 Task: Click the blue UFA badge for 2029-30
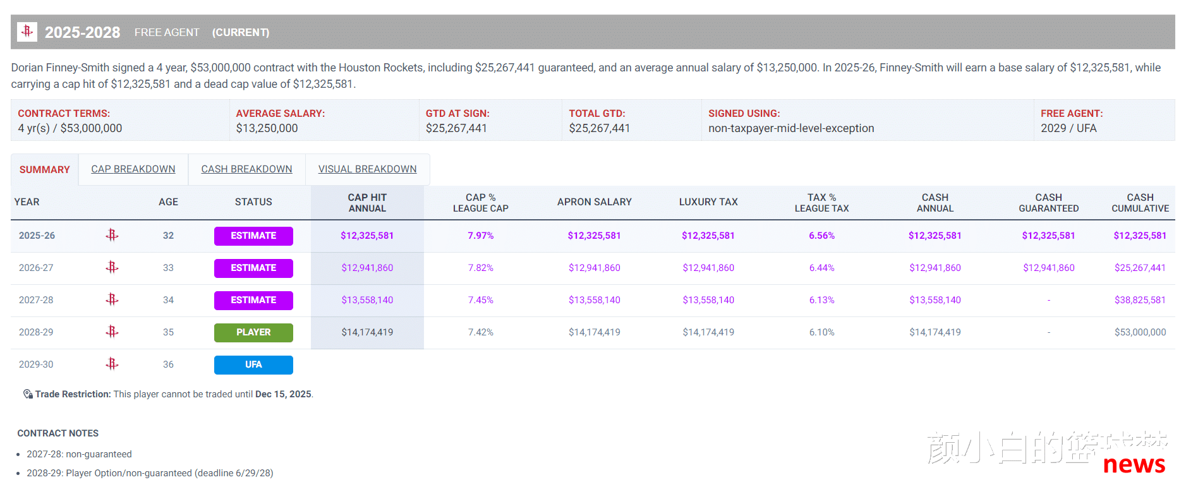[253, 364]
